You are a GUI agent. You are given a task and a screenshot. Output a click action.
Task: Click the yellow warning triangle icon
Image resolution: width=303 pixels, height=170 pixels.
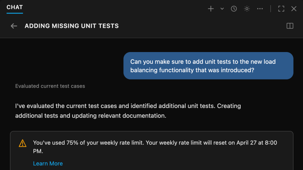pos(23,143)
